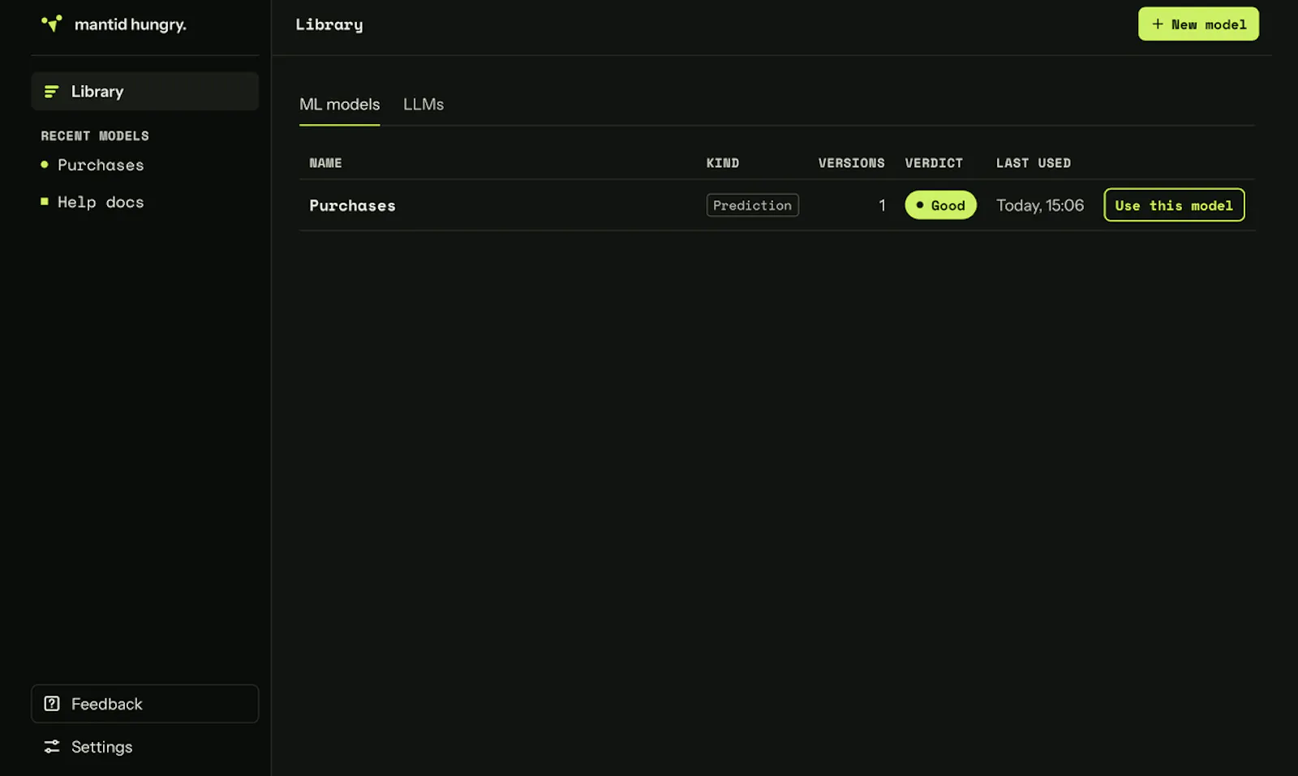The width and height of the screenshot is (1298, 776).
Task: Open the Purchases row in the table
Action: click(x=776, y=205)
